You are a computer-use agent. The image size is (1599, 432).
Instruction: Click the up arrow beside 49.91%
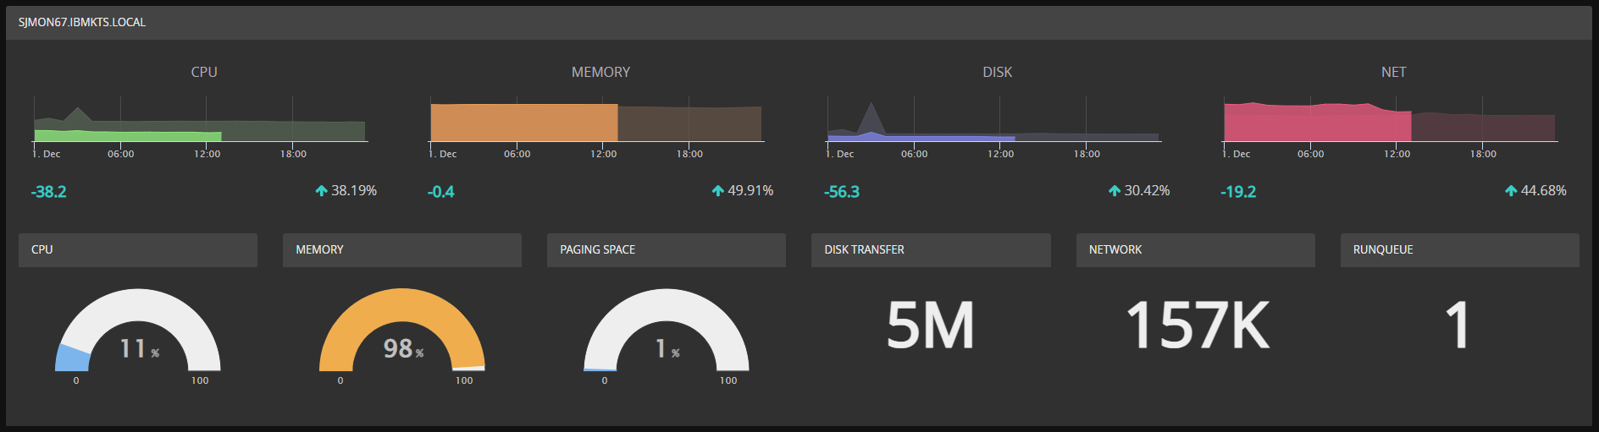click(x=717, y=191)
